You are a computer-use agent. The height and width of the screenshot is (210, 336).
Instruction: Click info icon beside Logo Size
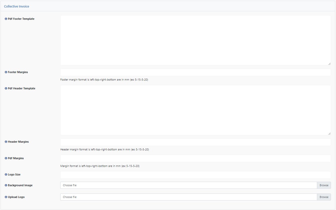point(6,174)
